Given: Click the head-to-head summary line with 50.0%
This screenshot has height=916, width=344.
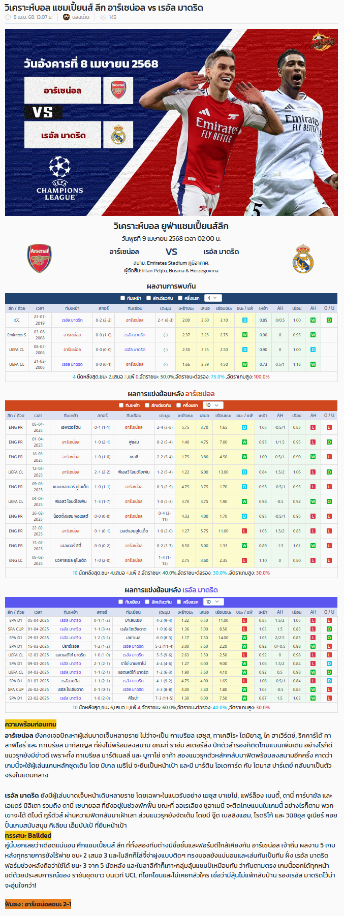Looking at the screenshot, I should [x=171, y=377].
